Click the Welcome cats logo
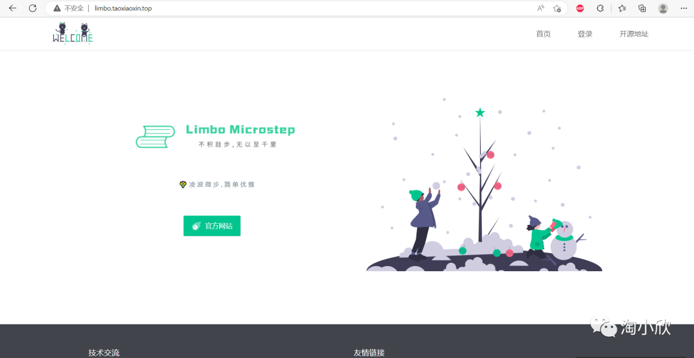Screen dimensions: 694x358 73,33
